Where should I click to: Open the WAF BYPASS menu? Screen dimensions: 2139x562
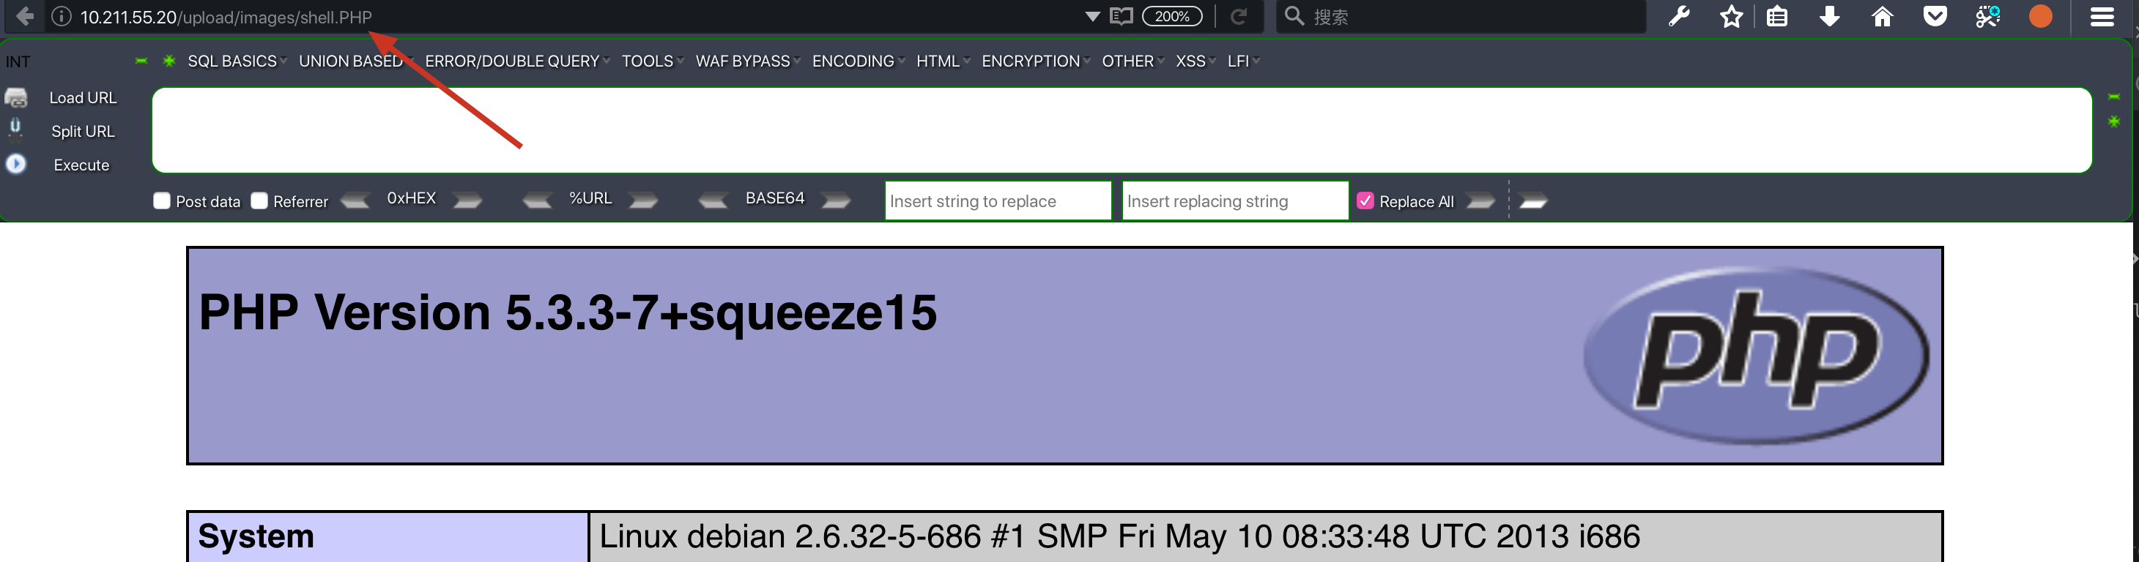[x=747, y=61]
